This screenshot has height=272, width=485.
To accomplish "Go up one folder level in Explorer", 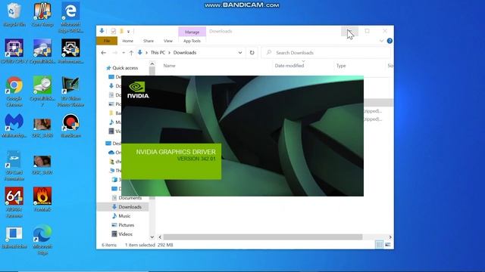I will (x=131, y=53).
